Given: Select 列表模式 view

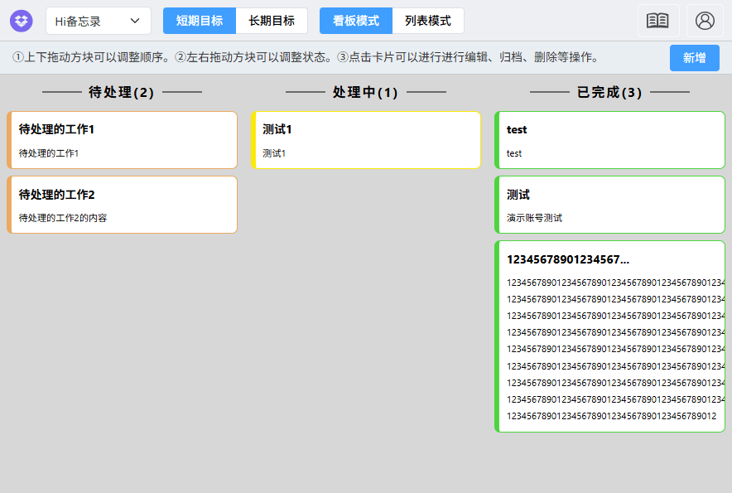Looking at the screenshot, I should tap(428, 21).
